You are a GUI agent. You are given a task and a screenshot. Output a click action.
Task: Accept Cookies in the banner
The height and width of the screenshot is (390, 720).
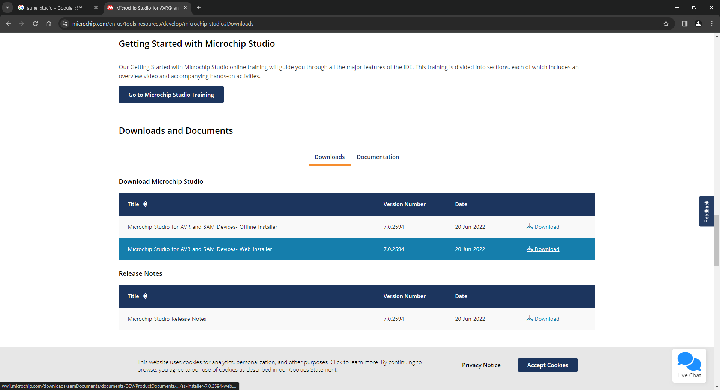(547, 365)
